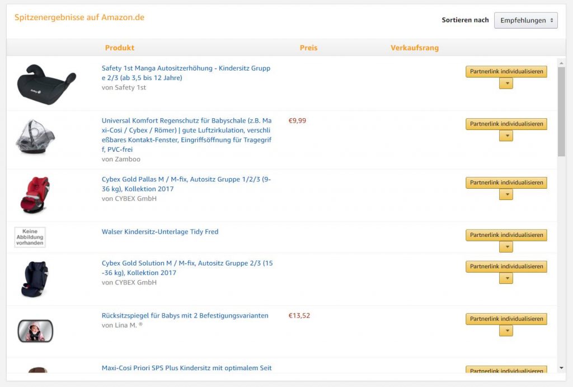Image resolution: width=573 pixels, height=387 pixels.
Task: Expand the arrow dropdown in Walser Tidy Fred row
Action: (x=506, y=247)
